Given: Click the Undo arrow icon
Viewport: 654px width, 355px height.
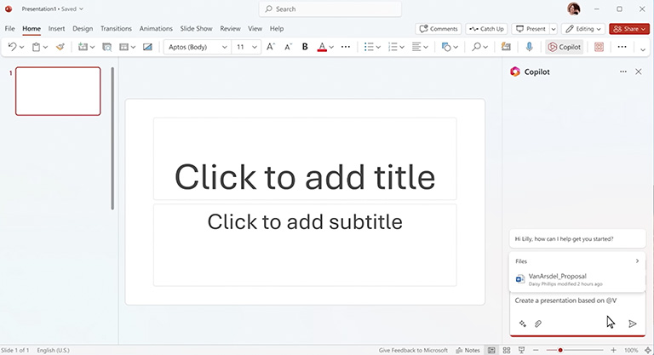Looking at the screenshot, I should (12, 48).
